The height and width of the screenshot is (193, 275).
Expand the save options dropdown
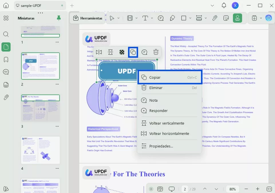click(x=261, y=18)
